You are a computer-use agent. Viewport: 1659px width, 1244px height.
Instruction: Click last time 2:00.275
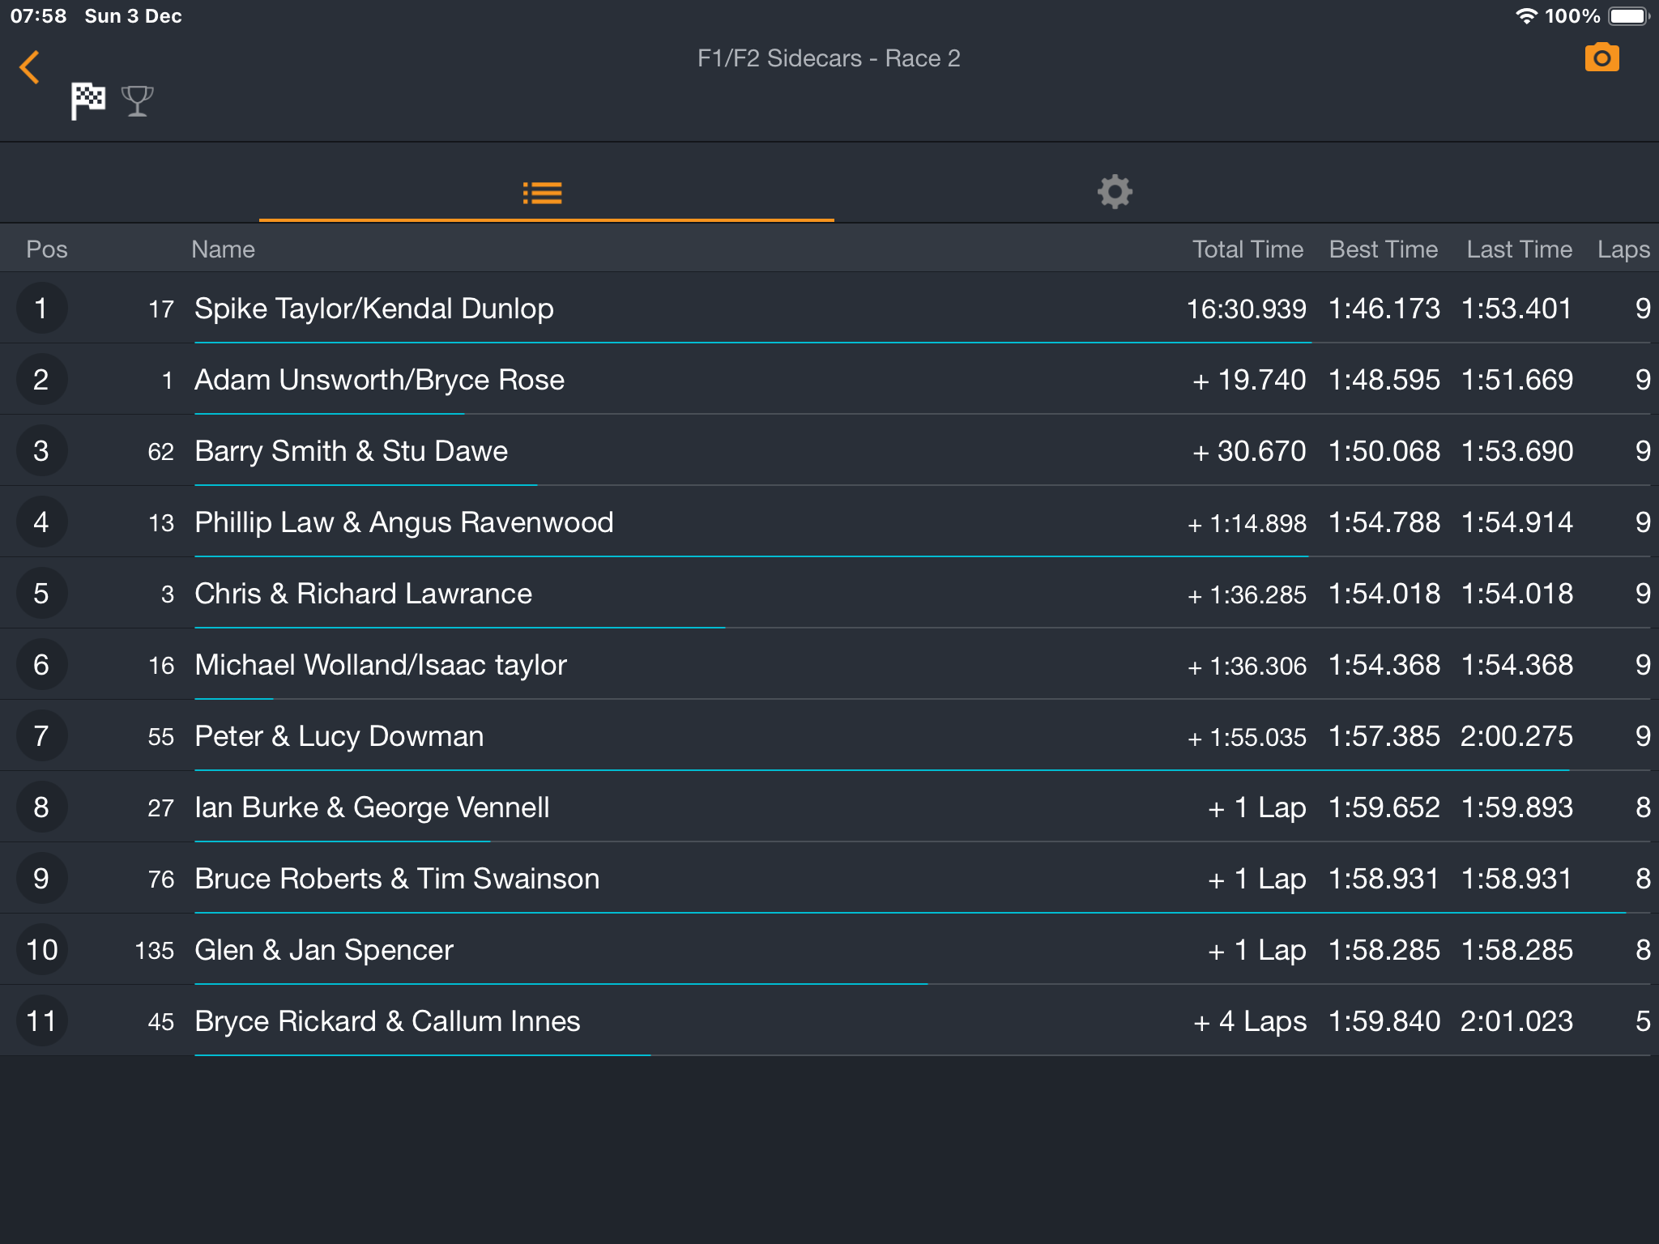pyautogui.click(x=1516, y=736)
